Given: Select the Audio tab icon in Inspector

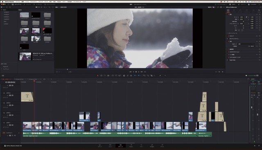Looking at the screenshot, I should (234, 11).
